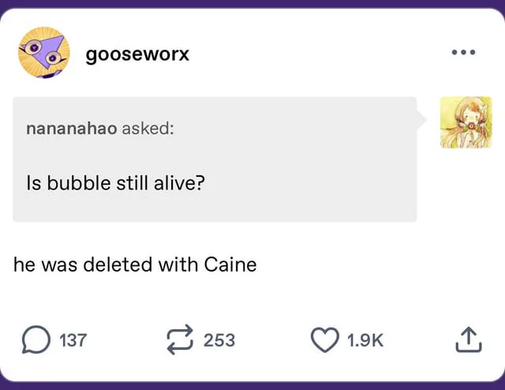The image size is (505, 390).
Task: Click the "asked:" label in the ask box
Action: 147,129
